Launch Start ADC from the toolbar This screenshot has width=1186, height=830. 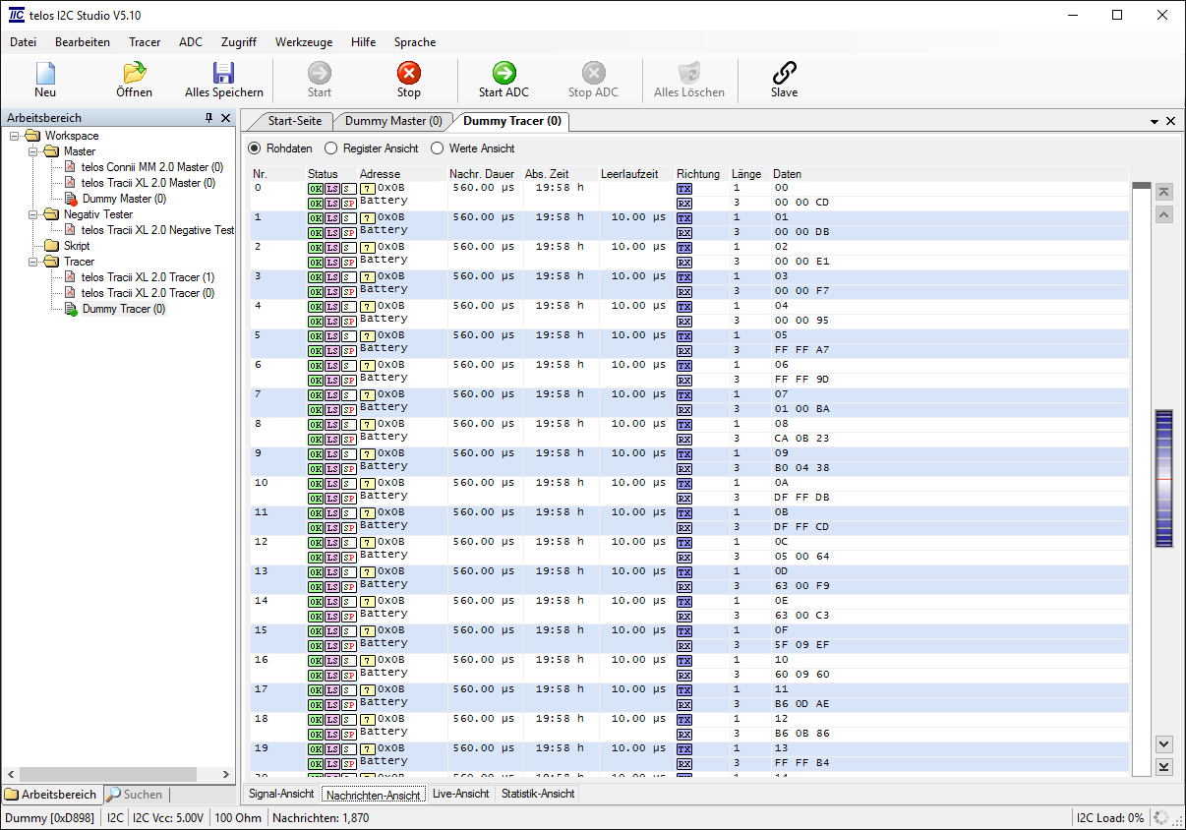(x=504, y=74)
